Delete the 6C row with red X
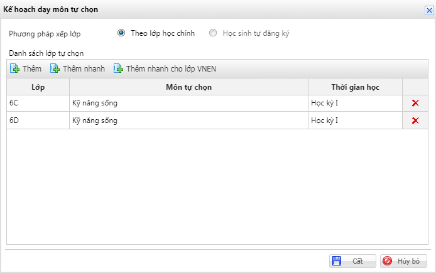The height and width of the screenshot is (273, 436). pos(415,104)
